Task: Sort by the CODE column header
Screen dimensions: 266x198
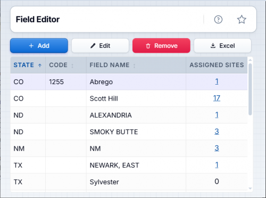Action: (x=66, y=65)
